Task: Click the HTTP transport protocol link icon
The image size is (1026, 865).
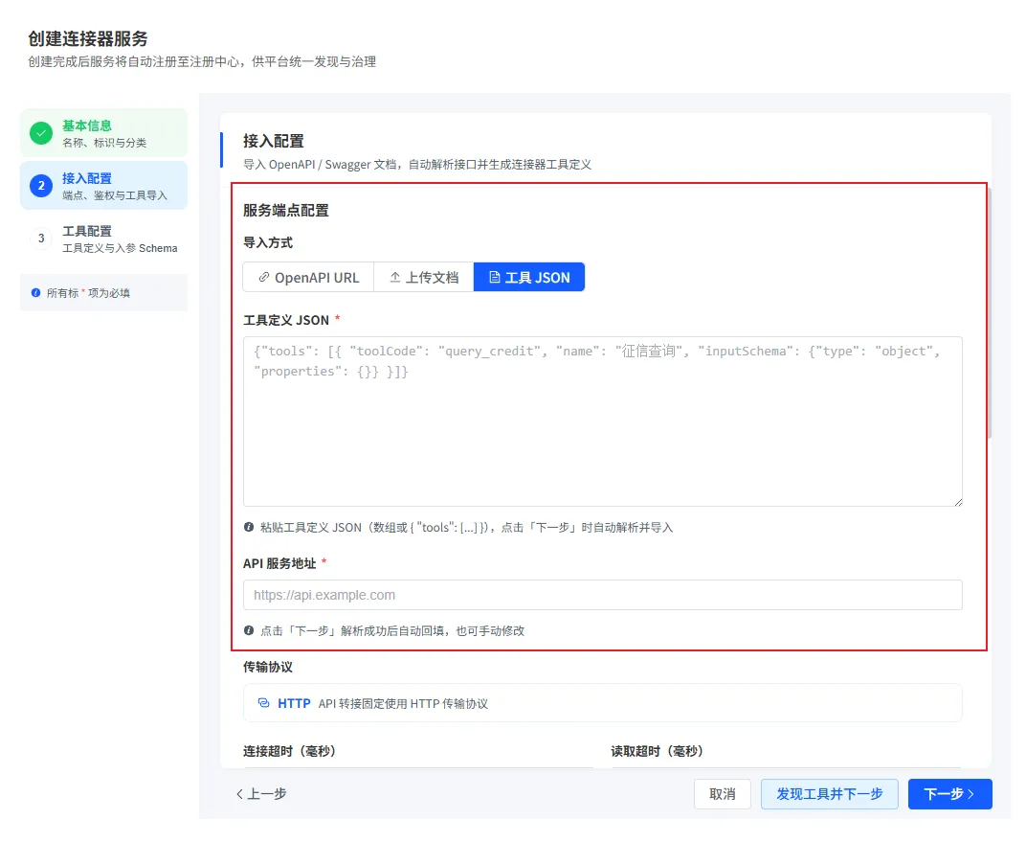Action: coord(264,702)
